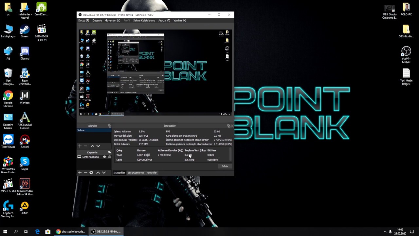Image resolution: width=419 pixels, height=236 pixels.
Task: Select the İndirilenler - Kısayol desktop icon
Action: (x=25, y=11)
